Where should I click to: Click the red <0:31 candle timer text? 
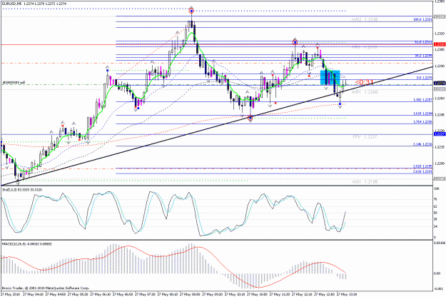[364, 83]
